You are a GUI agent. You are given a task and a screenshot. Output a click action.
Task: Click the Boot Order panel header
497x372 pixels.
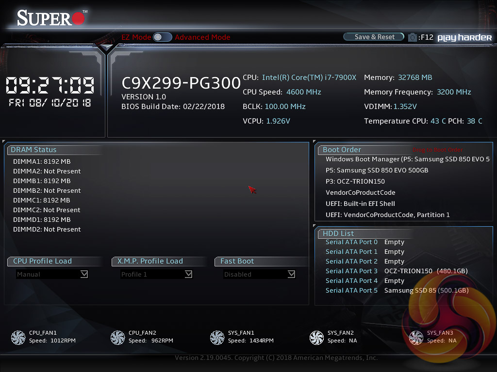[342, 150]
